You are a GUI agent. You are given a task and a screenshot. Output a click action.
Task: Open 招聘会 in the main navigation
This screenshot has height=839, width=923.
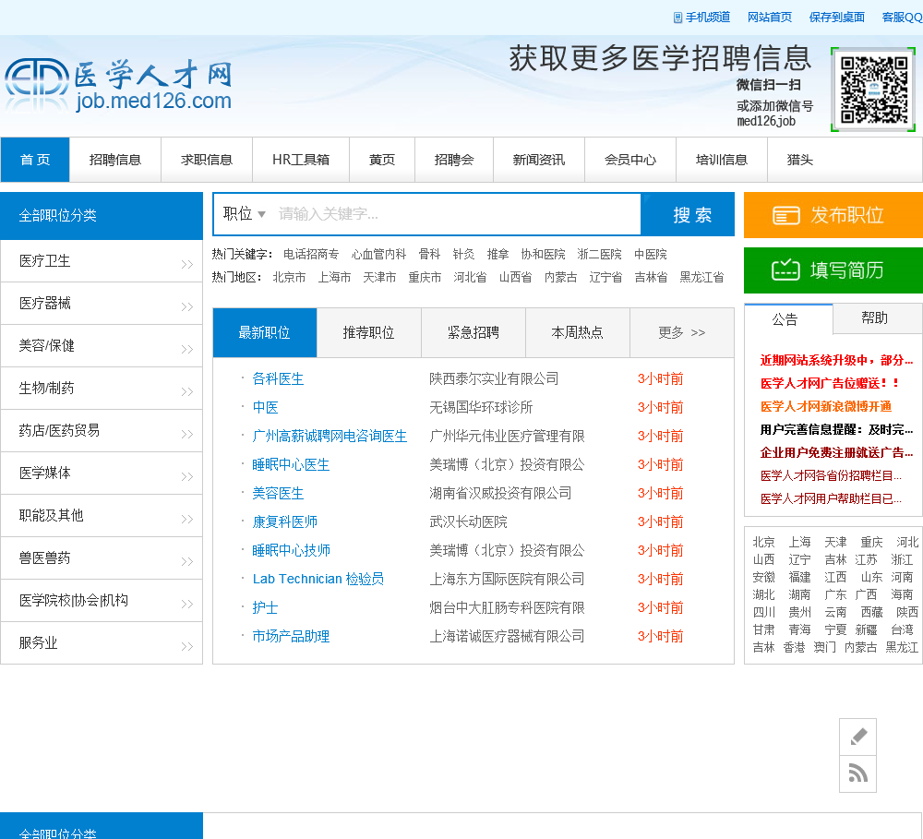453,160
